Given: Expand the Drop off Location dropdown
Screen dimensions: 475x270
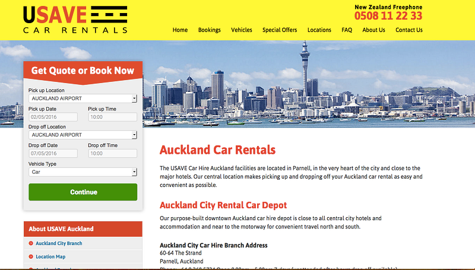Looking at the screenshot, I should tap(83, 135).
